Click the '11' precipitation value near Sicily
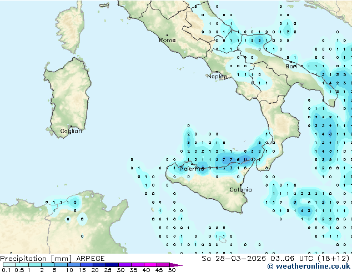This screenshot has width=352, height=272. [x=245, y=160]
